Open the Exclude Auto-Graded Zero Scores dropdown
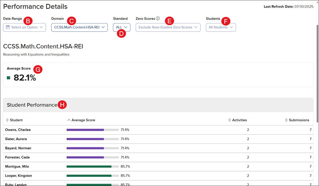 tap(168, 27)
